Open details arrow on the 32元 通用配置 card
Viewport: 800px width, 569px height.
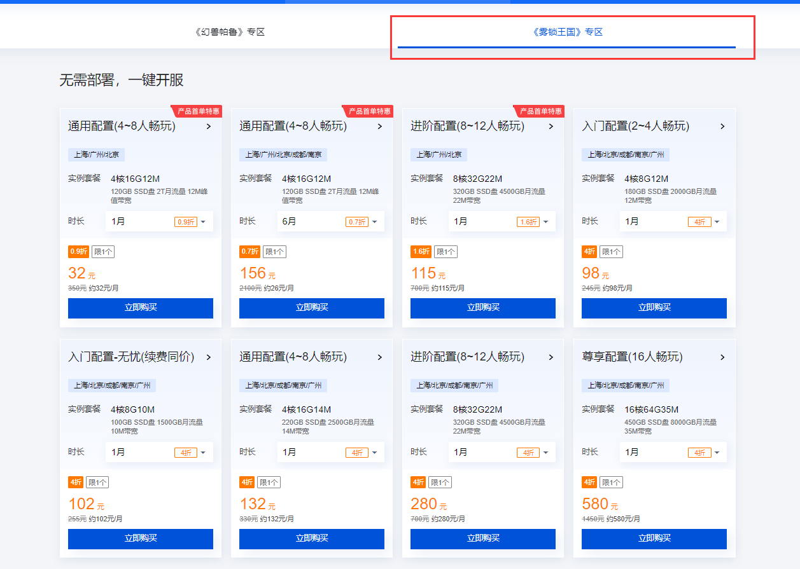tap(209, 127)
